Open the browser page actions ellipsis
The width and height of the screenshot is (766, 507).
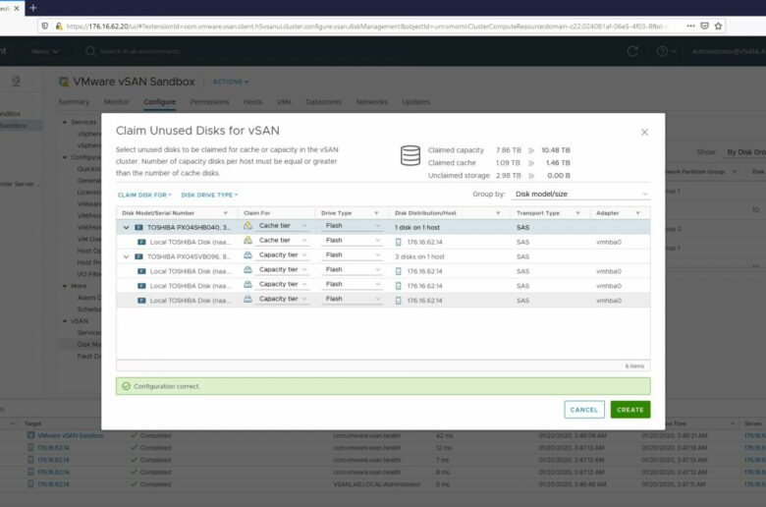(690, 26)
